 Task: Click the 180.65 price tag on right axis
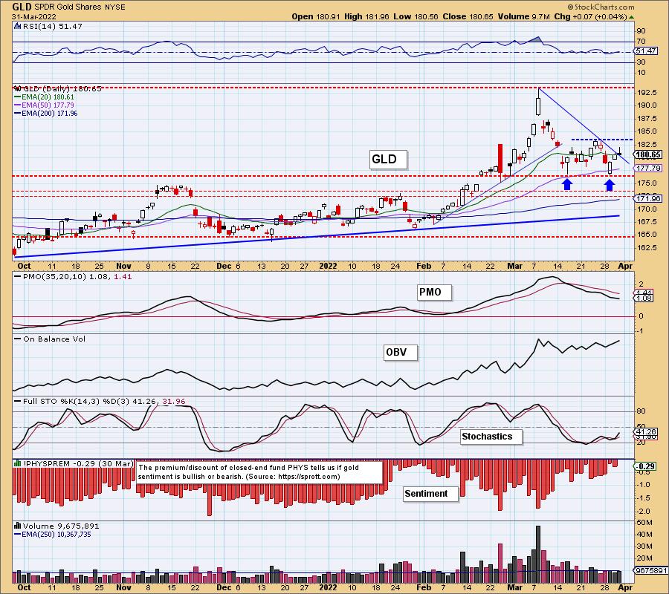click(x=648, y=154)
